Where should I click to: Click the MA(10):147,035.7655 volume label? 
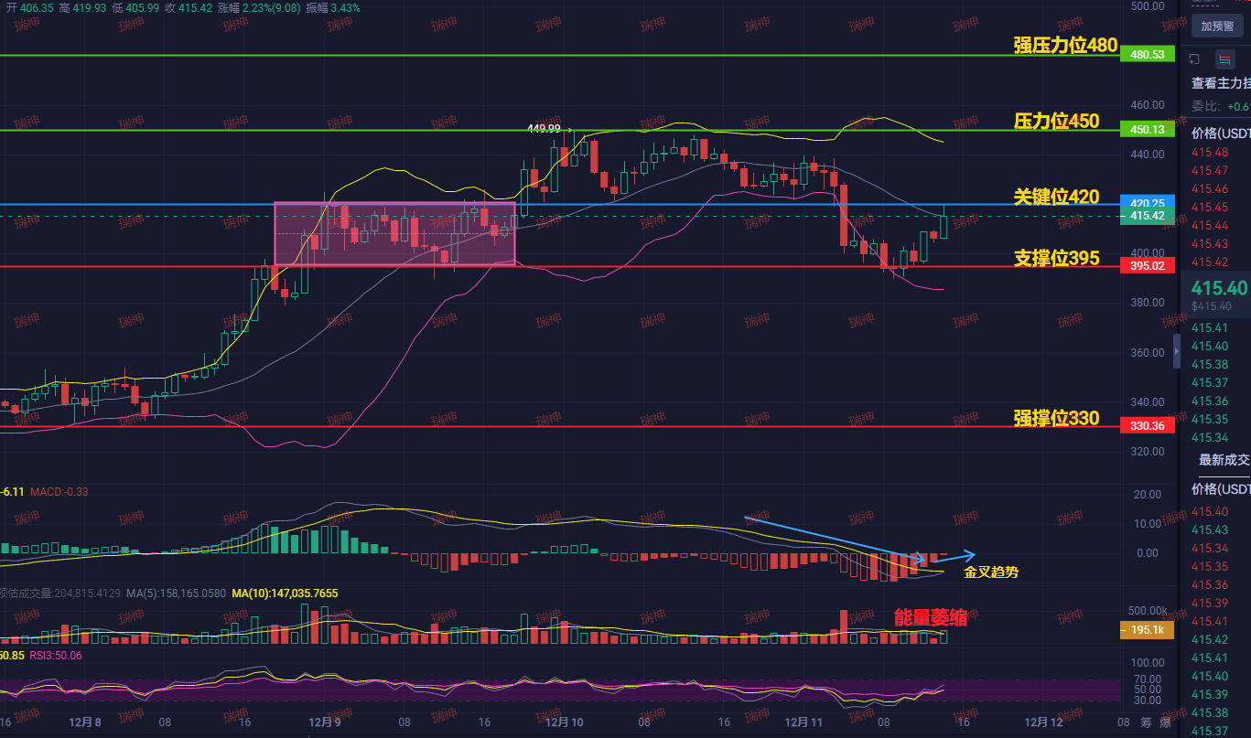point(285,594)
